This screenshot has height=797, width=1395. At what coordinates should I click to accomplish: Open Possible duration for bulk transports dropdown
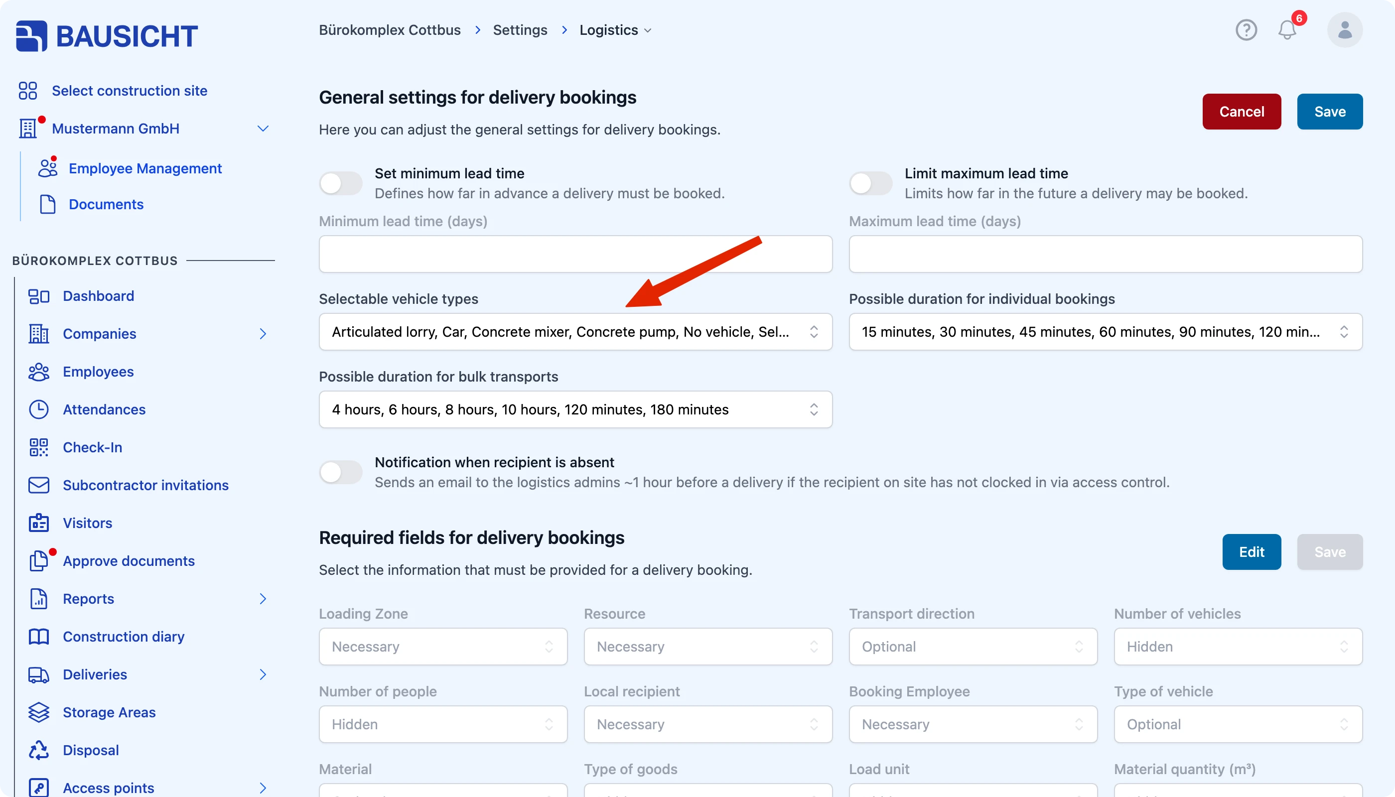(x=575, y=409)
